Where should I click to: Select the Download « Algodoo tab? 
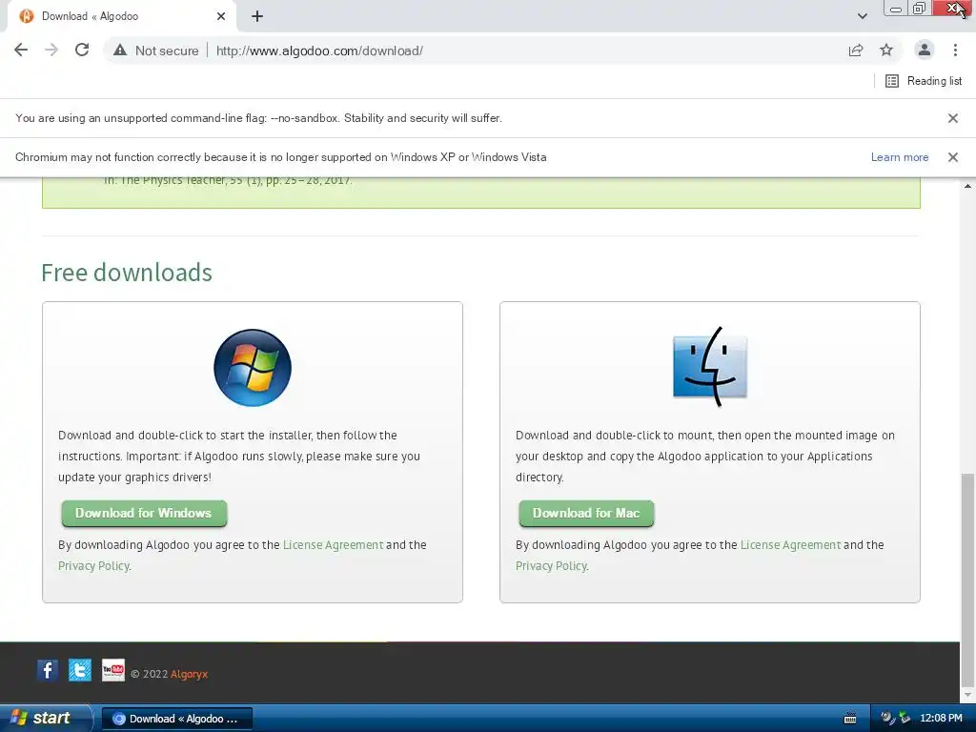(x=122, y=17)
